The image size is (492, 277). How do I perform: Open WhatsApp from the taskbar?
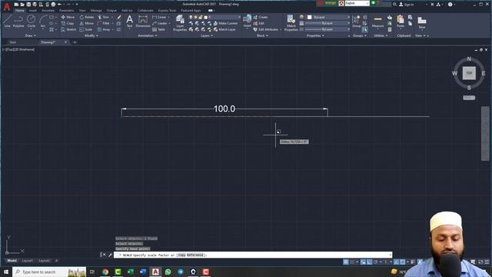click(168, 272)
